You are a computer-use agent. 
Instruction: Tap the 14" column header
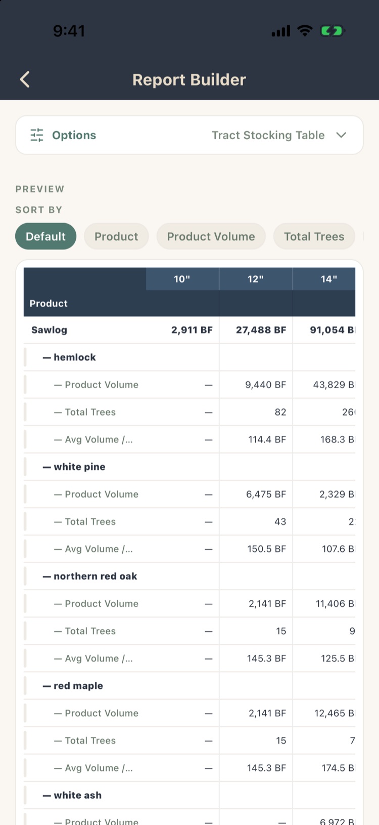point(324,279)
